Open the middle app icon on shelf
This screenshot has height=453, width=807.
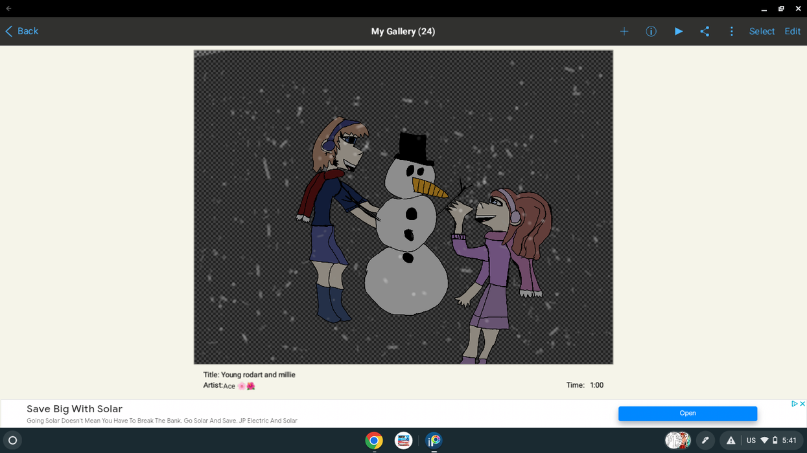click(403, 441)
